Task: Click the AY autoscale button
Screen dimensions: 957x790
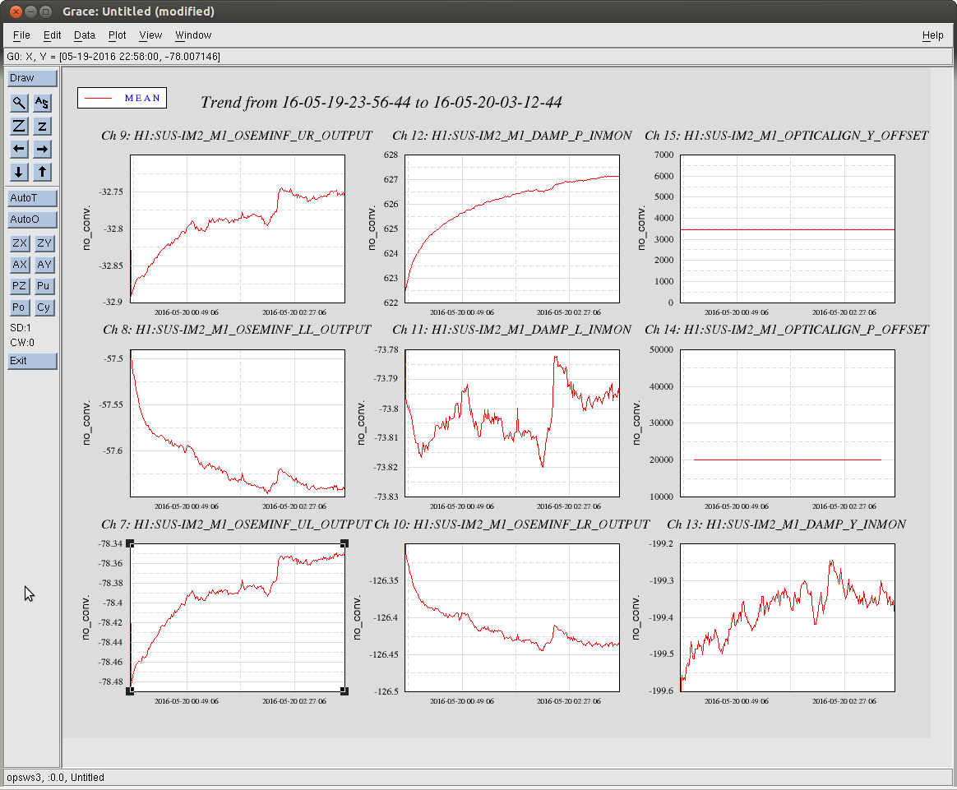Action: coord(44,264)
